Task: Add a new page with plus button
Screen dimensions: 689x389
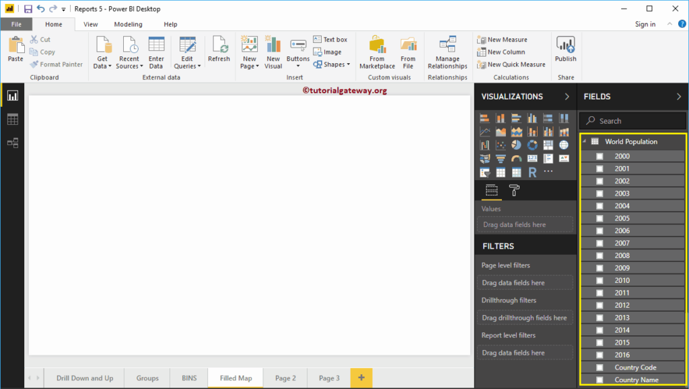Action: click(x=361, y=378)
